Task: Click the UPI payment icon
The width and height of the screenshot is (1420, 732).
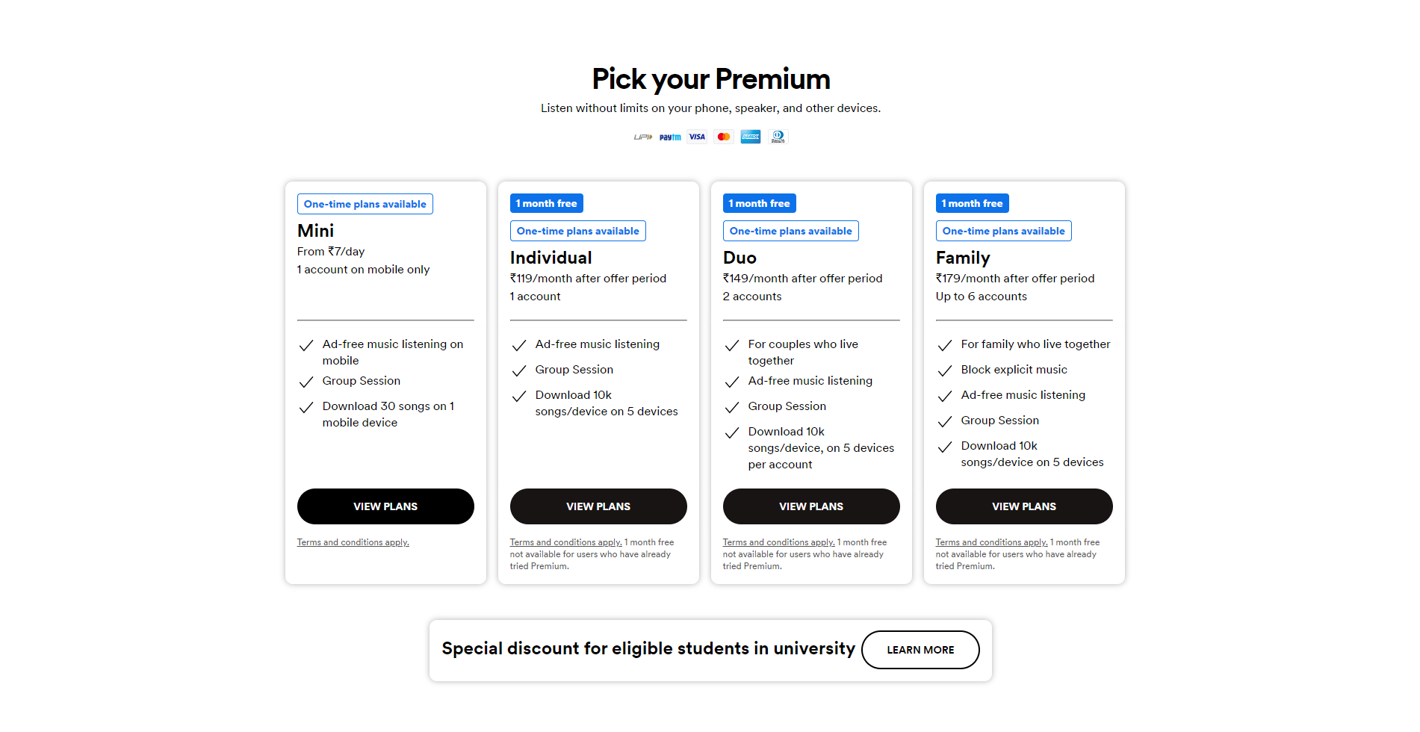Action: (x=642, y=137)
